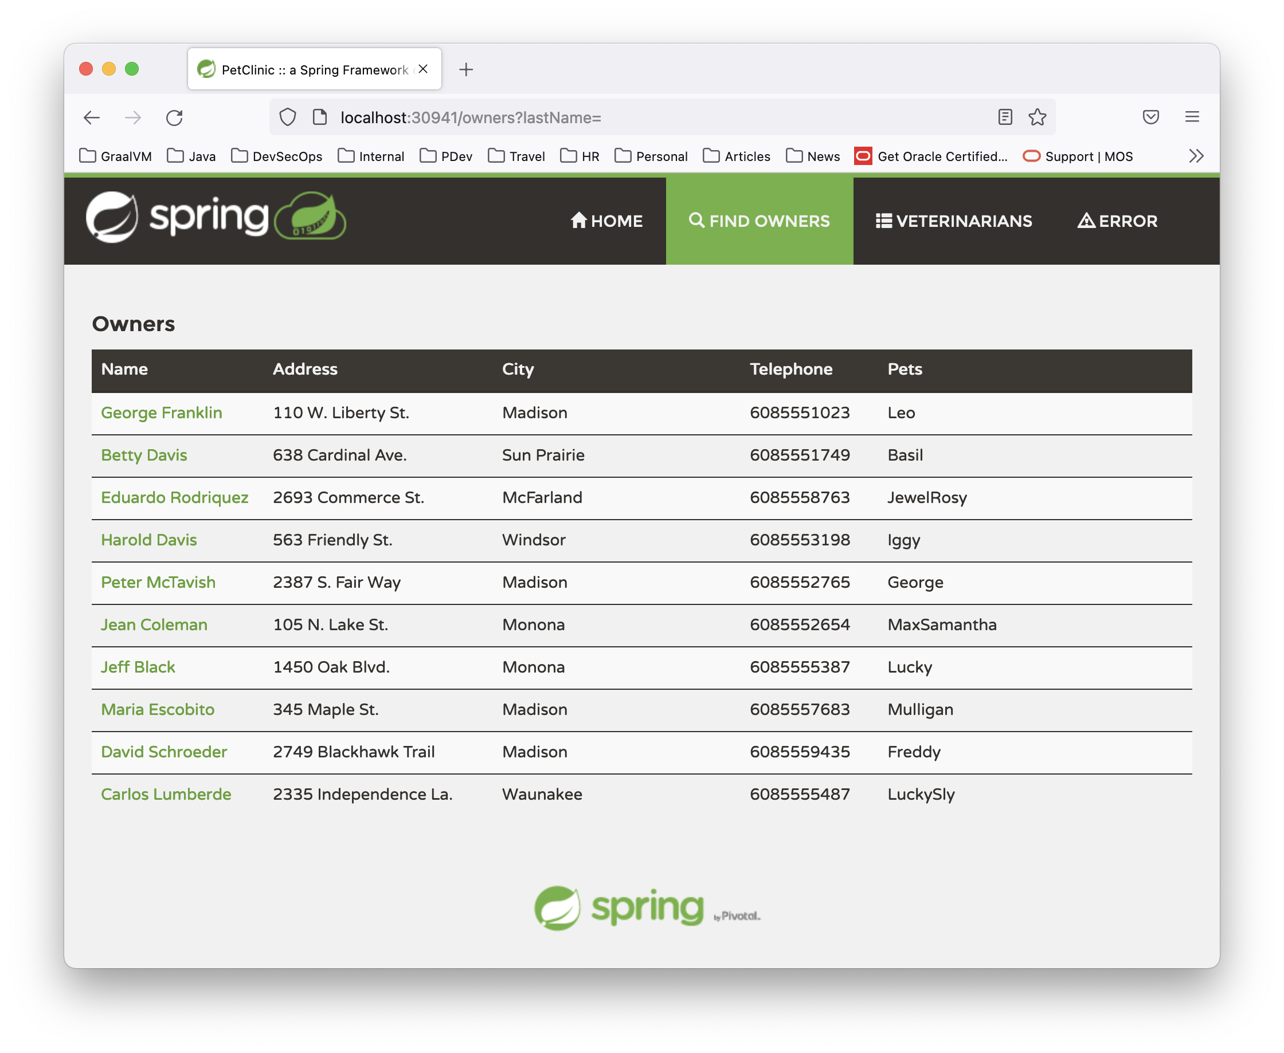The width and height of the screenshot is (1284, 1053).
Task: Click the back navigation arrow button
Action: (93, 117)
